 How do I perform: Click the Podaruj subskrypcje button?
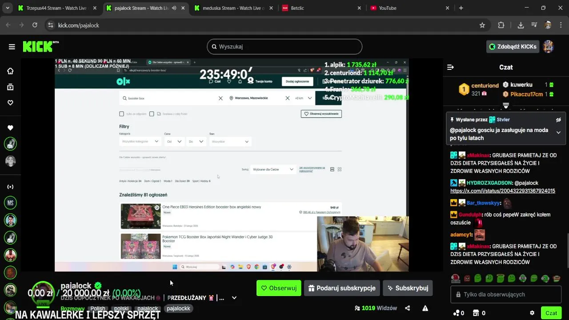342,288
